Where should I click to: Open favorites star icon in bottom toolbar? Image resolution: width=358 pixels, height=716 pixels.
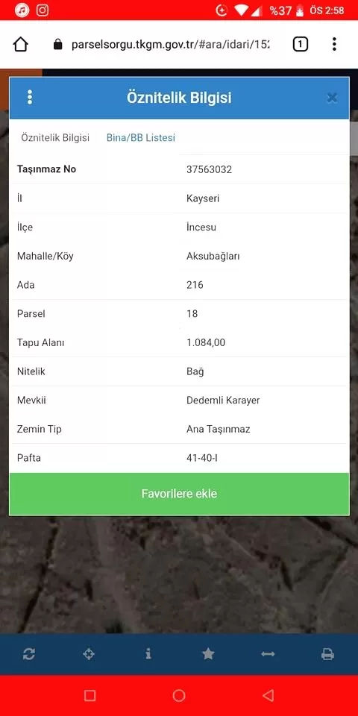pyautogui.click(x=208, y=654)
